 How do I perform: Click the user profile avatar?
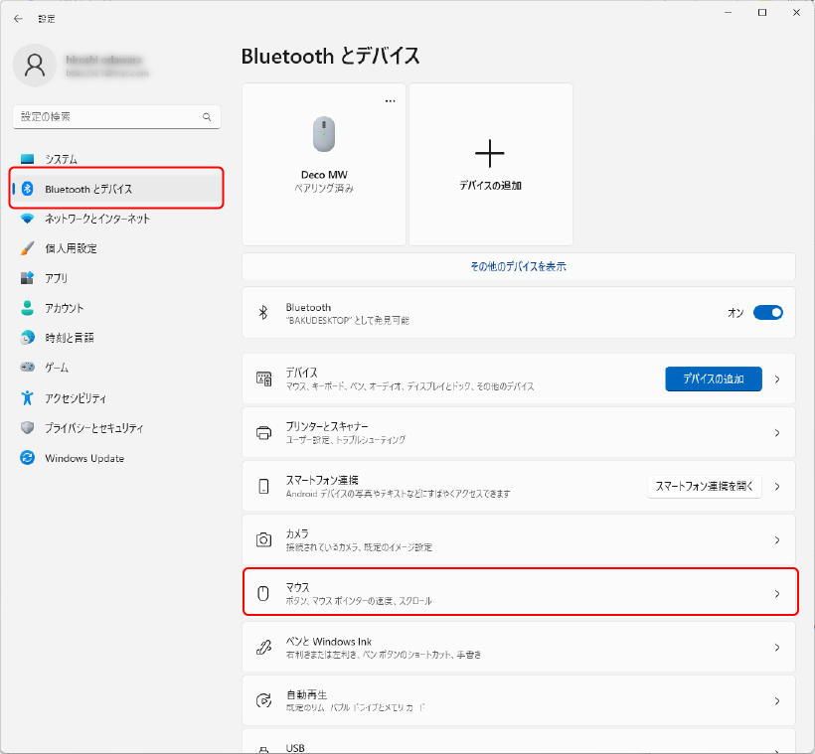(35, 66)
